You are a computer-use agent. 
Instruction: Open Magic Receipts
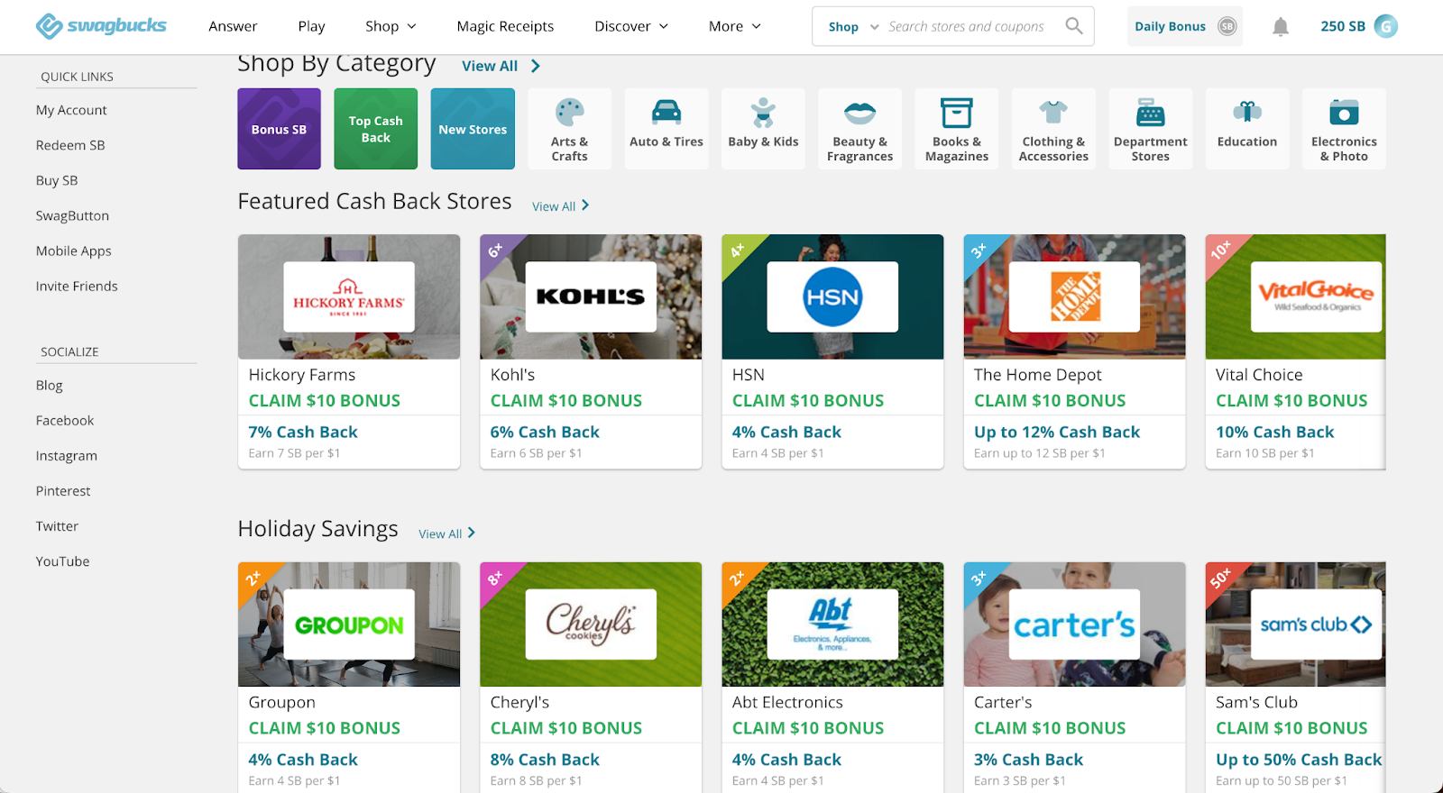tap(505, 26)
